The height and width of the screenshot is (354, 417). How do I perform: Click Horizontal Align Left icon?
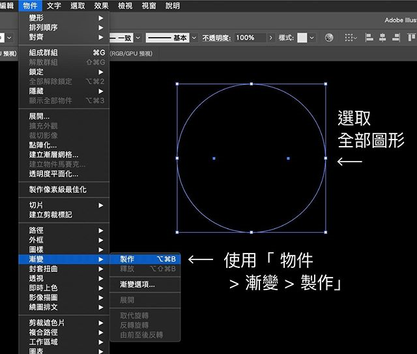click(369, 38)
